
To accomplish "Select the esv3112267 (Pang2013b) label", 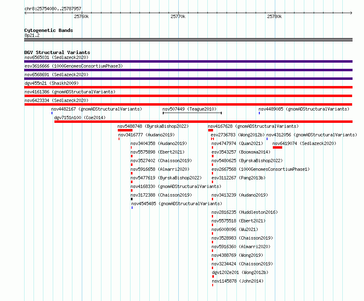I will pyautogui.click(x=238, y=178).
